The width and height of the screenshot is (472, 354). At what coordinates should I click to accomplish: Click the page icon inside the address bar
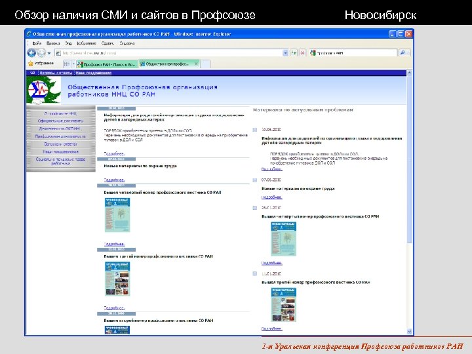coord(58,53)
